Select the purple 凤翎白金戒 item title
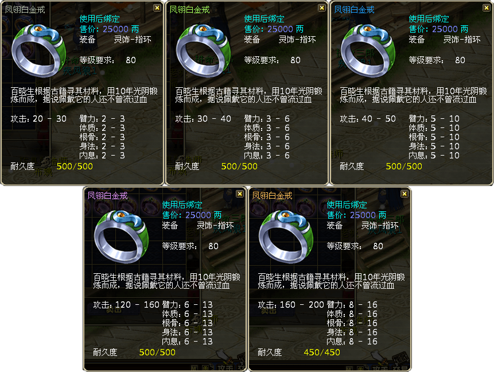 click(x=107, y=196)
